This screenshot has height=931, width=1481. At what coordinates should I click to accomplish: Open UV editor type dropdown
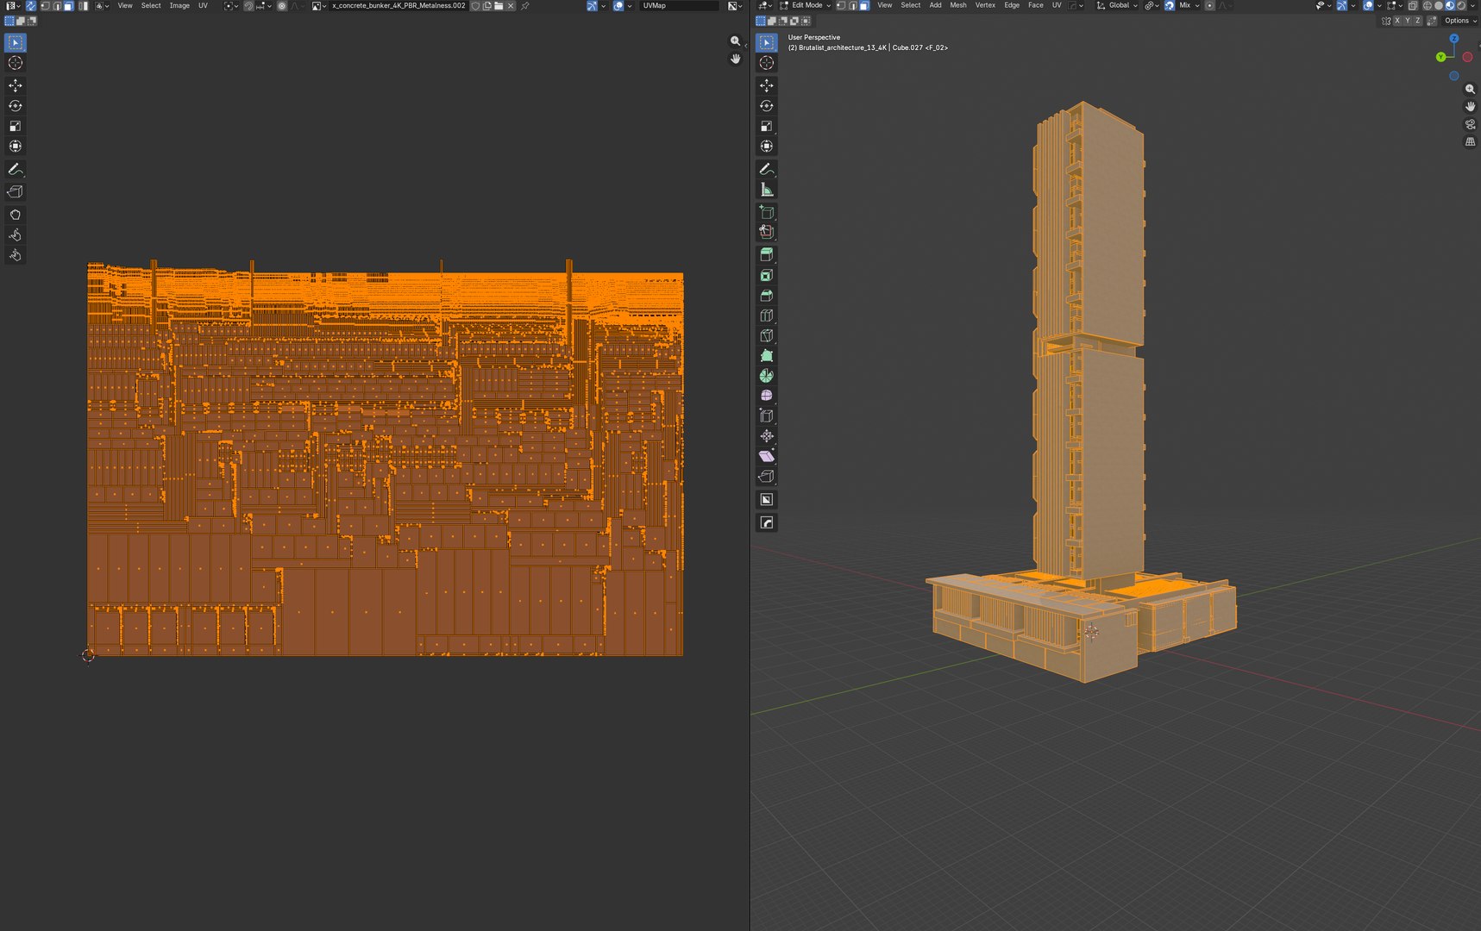point(12,6)
